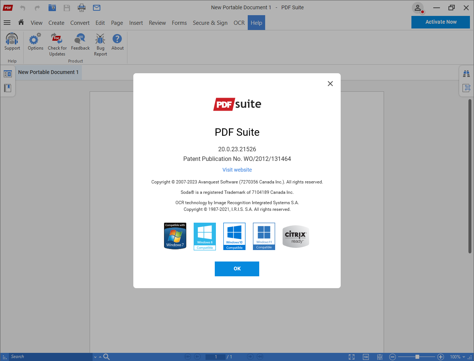Click the fit width icon

pos(380,357)
